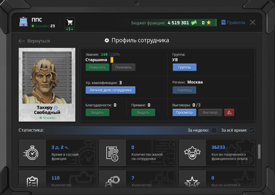The width and height of the screenshot is (275, 195).
Task: Click the ППС faction building icon
Action: pyautogui.click(x=23, y=22)
